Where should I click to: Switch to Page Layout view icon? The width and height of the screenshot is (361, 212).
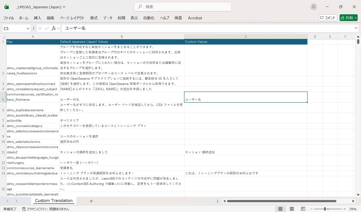[292, 209]
